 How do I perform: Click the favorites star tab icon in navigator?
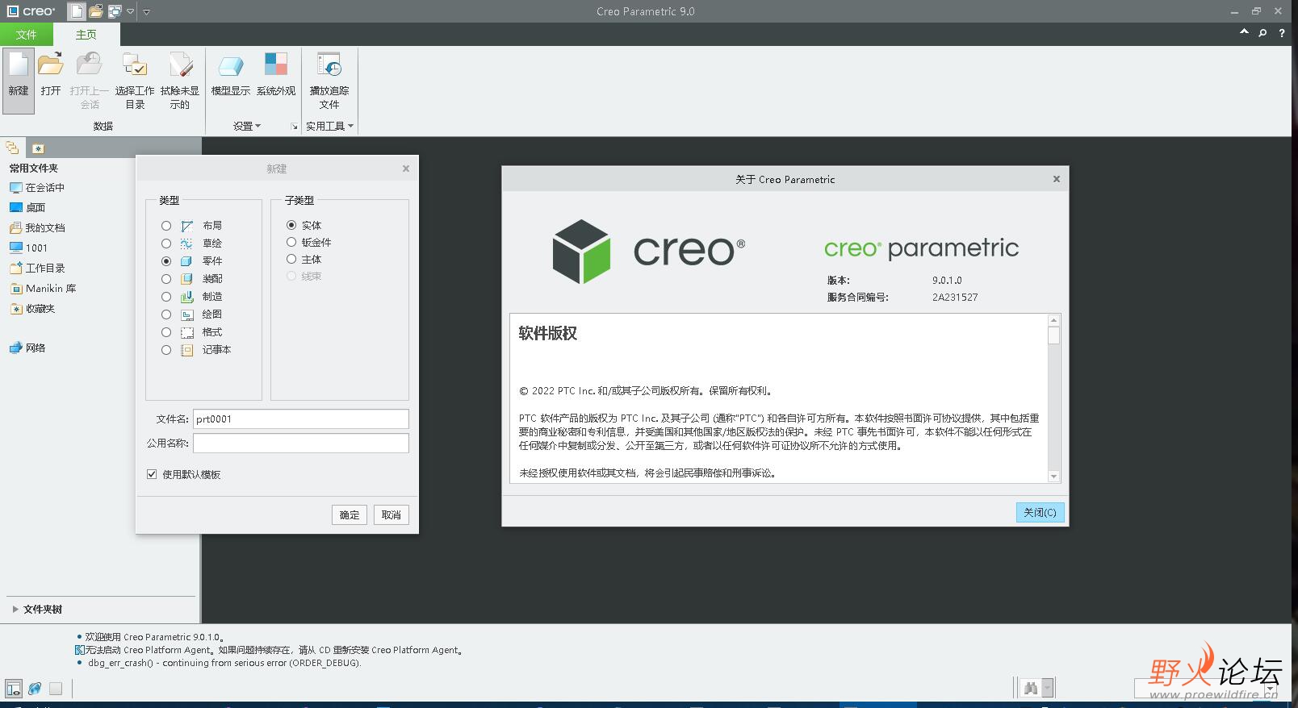38,148
